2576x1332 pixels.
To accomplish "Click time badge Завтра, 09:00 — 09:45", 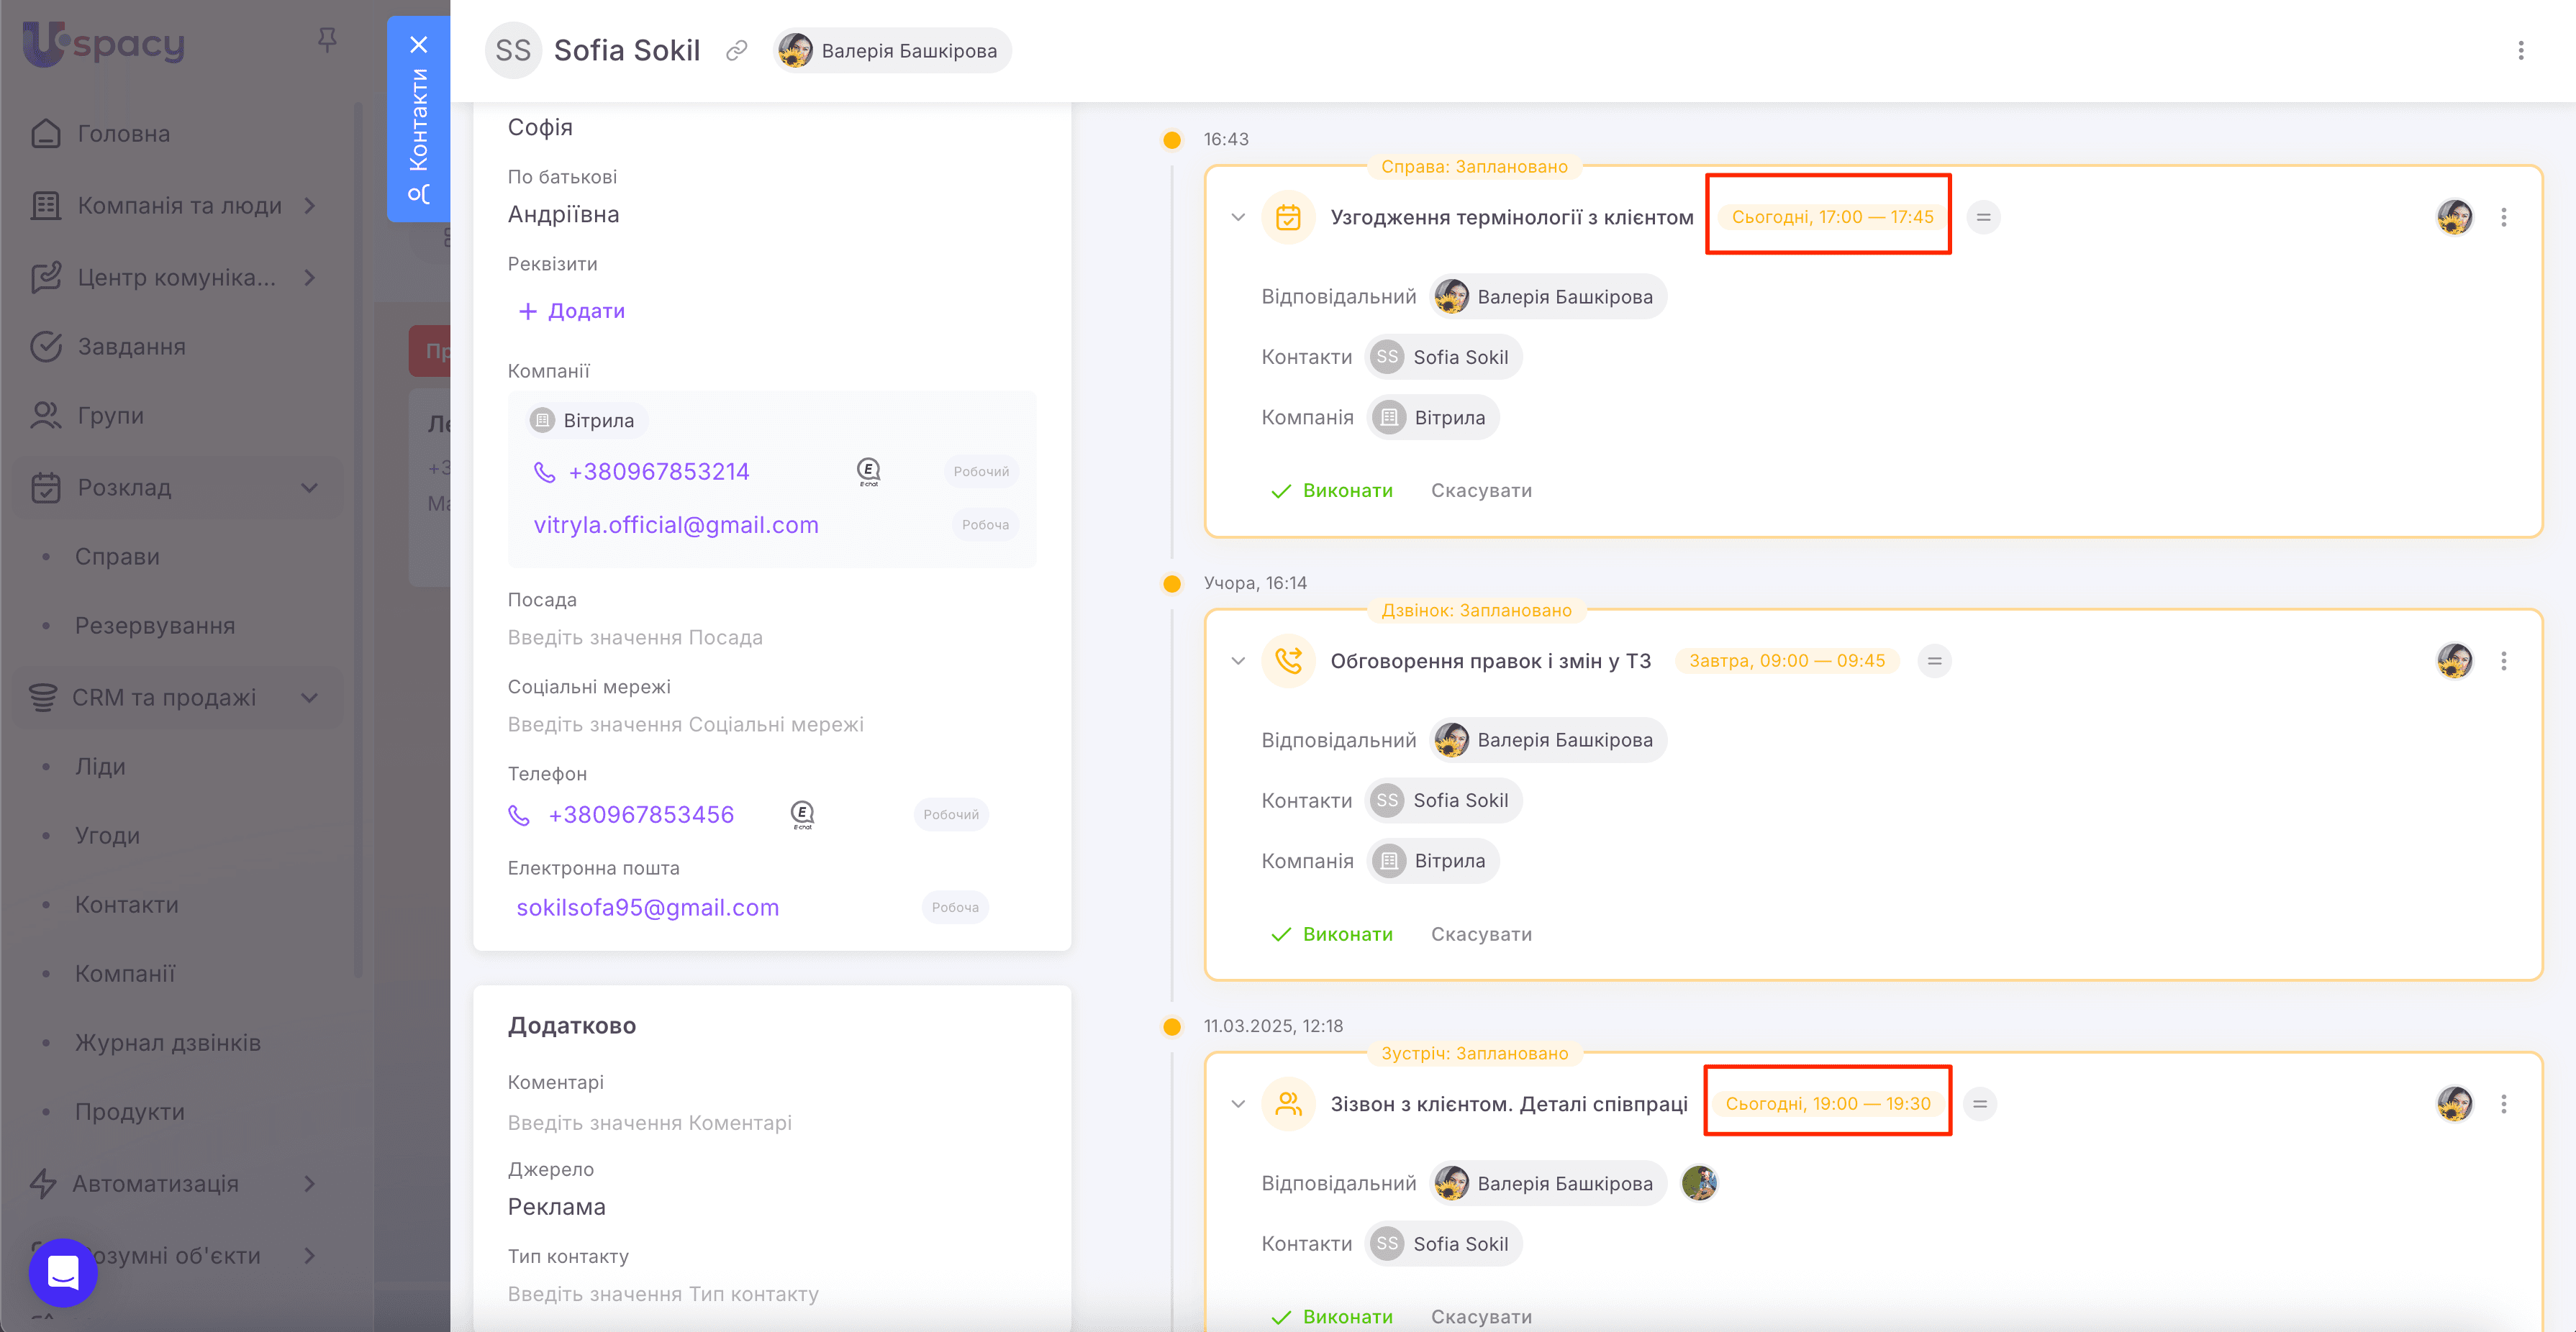I will 1787,660.
